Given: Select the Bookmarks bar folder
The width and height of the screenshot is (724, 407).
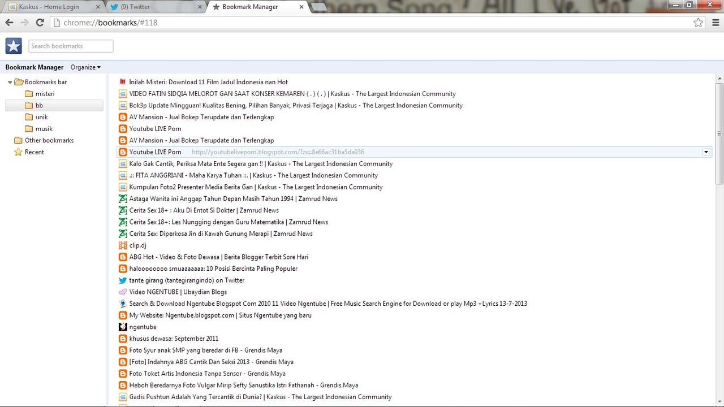Looking at the screenshot, I should (46, 82).
